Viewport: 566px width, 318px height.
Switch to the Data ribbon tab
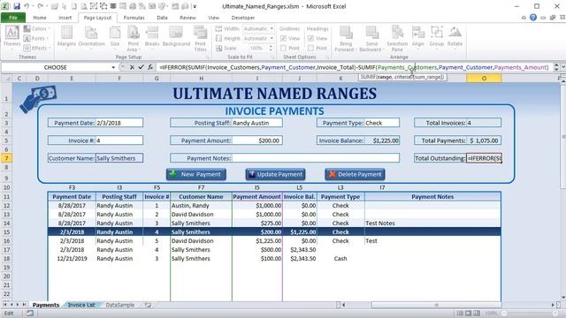[162, 18]
